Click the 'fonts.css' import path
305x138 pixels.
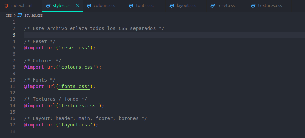[74, 87]
